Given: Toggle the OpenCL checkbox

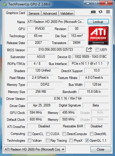Looking at the screenshot, I should point(29,134).
